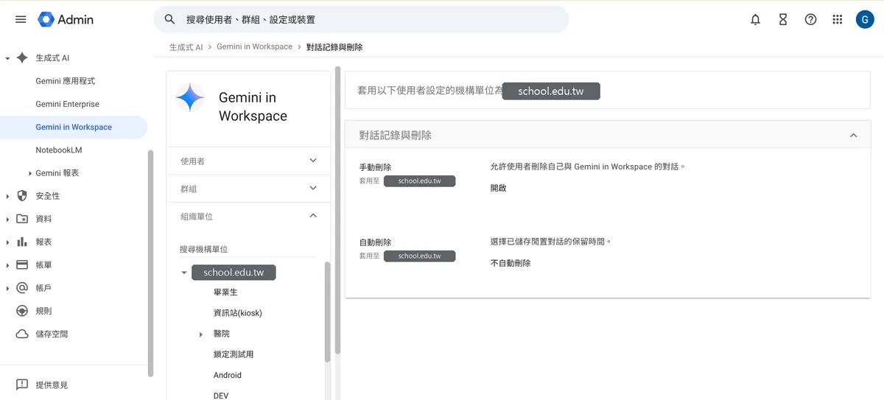884x400 pixels.
Task: Click 開啟 status under 手動刪除
Action: click(499, 188)
